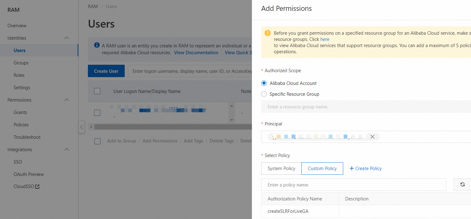Click the Add Permissions bulk action
The image size is (471, 219).
click(160, 141)
